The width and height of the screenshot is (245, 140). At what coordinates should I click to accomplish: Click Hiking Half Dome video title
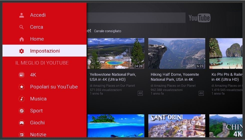tap(175, 77)
